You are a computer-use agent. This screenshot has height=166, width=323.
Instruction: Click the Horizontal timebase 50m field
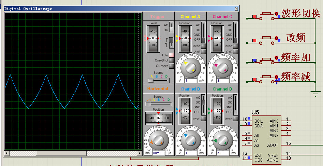159,153
